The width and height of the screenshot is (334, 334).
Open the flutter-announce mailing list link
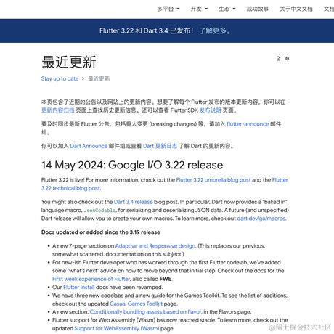[x=248, y=124]
